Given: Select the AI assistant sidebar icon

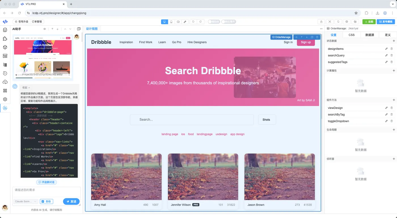Looking at the screenshot, I should (x=5, y=108).
